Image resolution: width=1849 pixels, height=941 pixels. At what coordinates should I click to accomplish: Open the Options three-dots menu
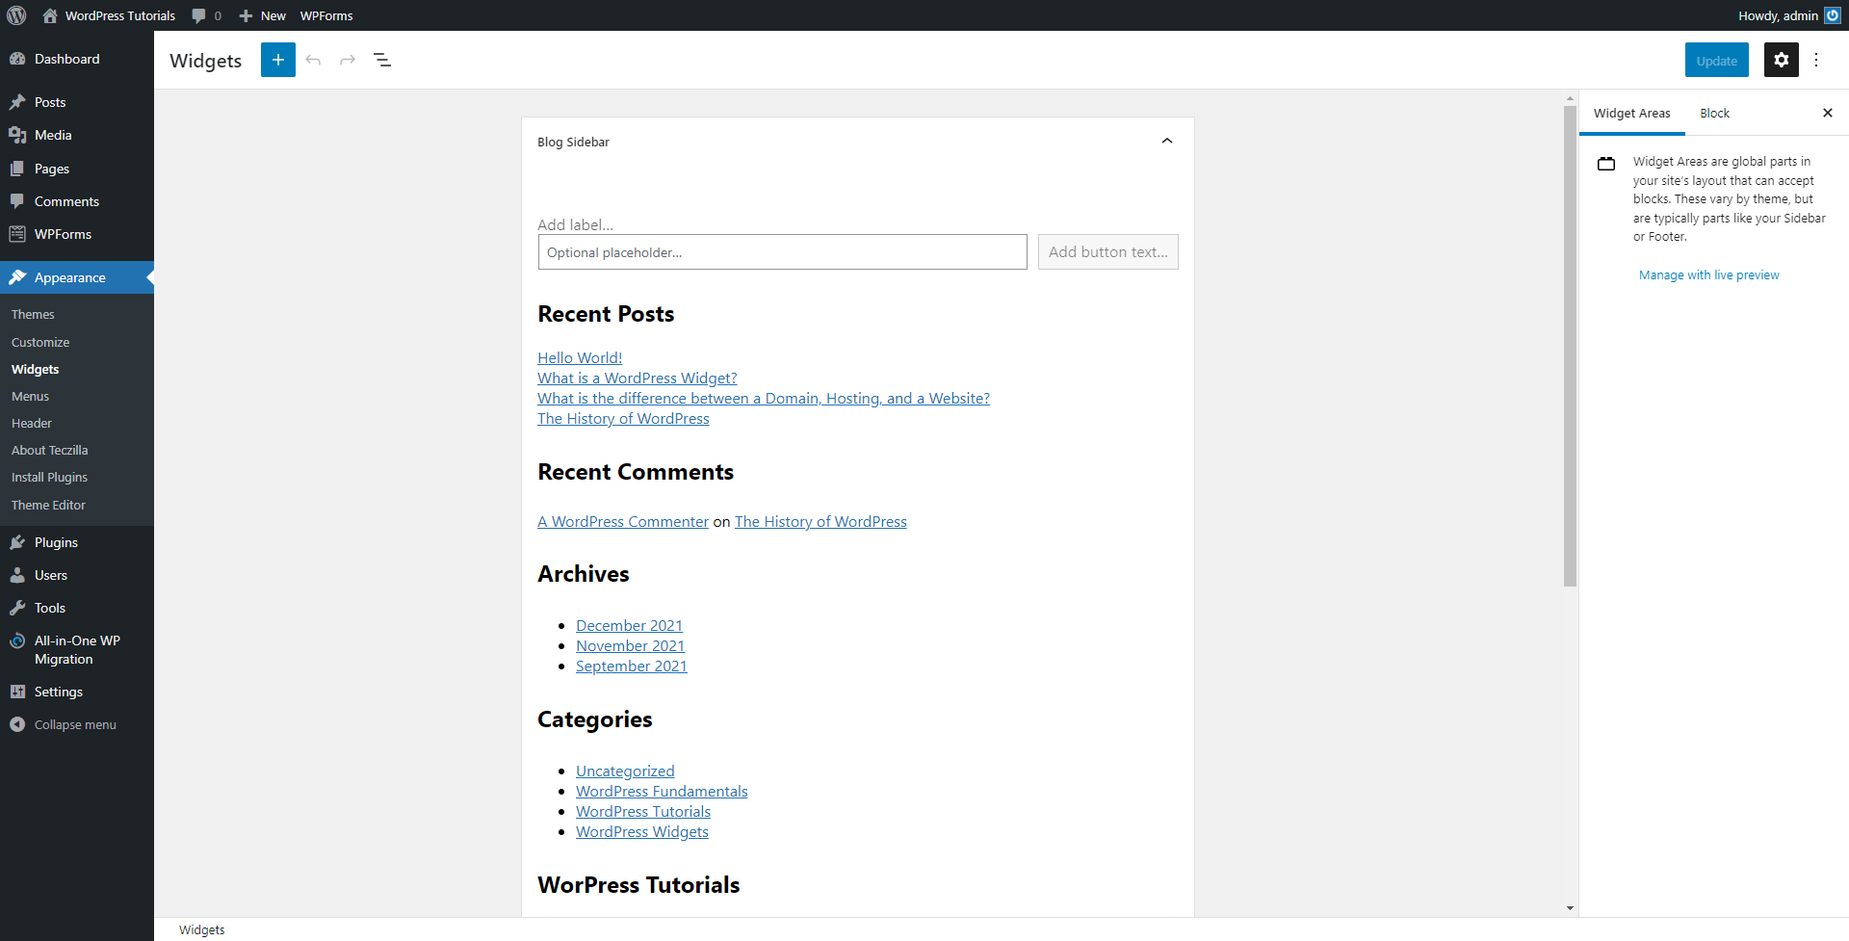[x=1816, y=60]
